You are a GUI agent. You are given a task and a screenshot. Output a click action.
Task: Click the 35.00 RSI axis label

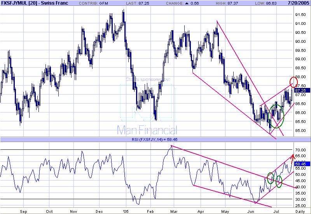tap(300, 193)
